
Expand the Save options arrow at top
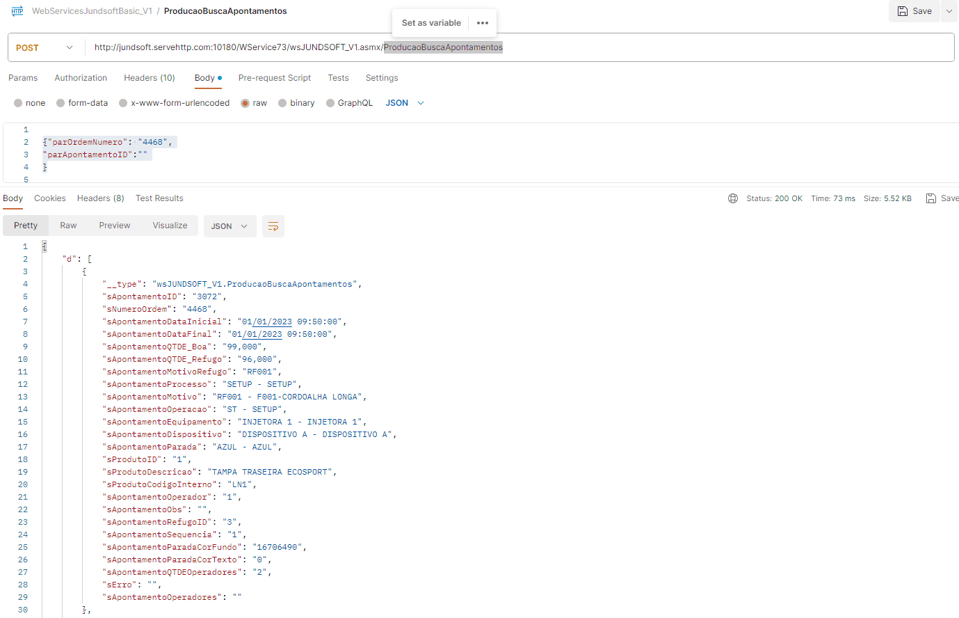tap(949, 11)
